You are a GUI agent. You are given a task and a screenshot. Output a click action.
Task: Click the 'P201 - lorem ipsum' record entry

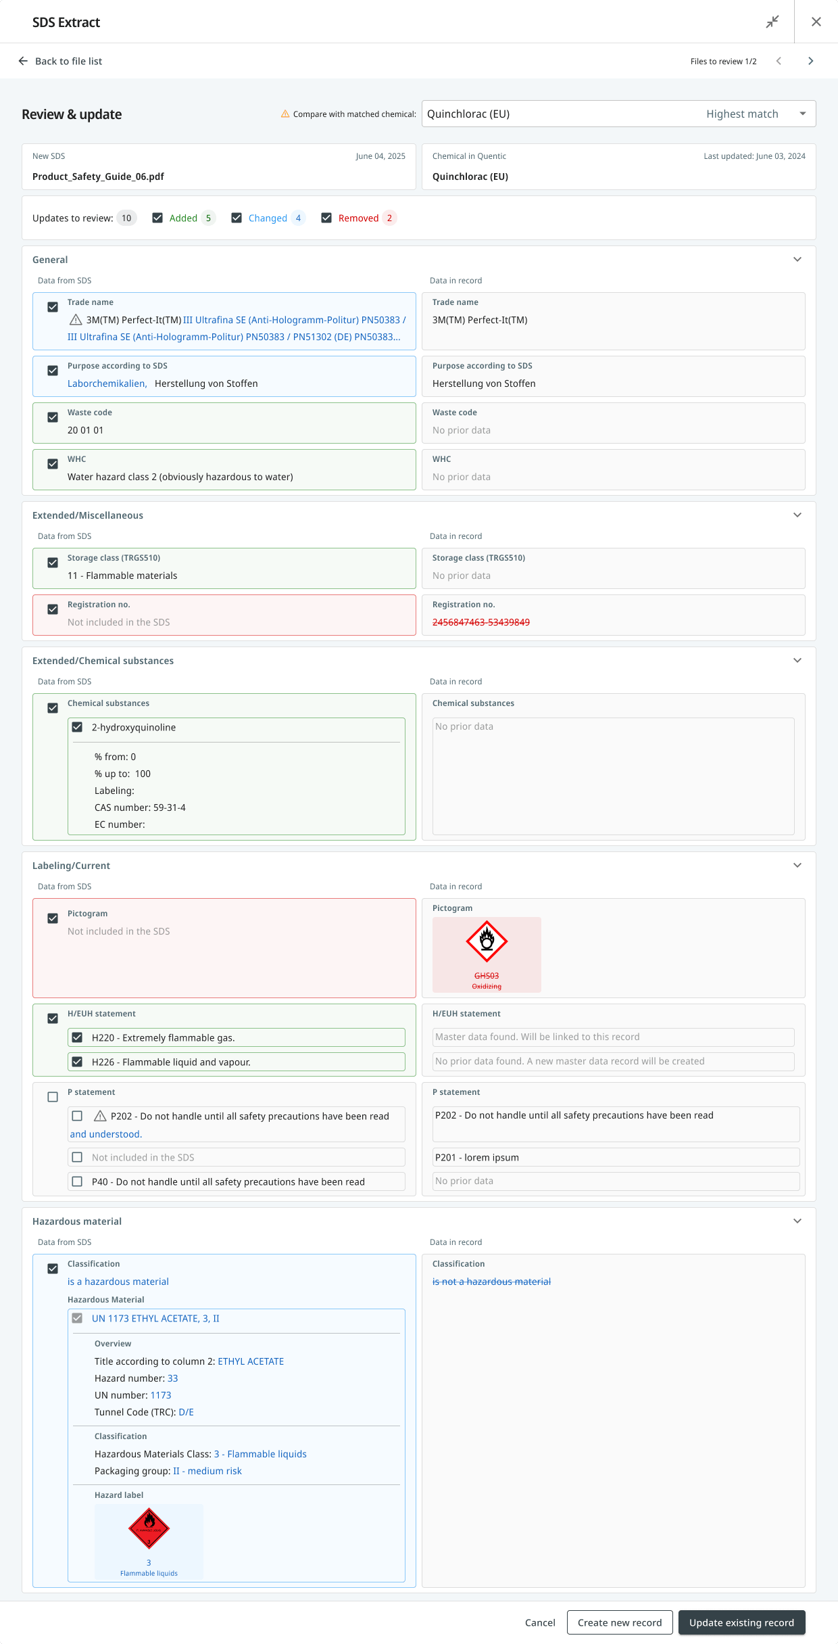tap(616, 1157)
